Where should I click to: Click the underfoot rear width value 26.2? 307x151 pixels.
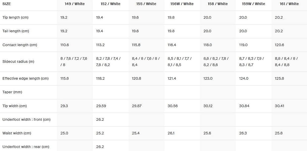[100, 147]
